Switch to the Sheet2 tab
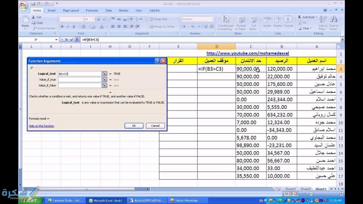This screenshot has height=204, width=363. [305, 189]
